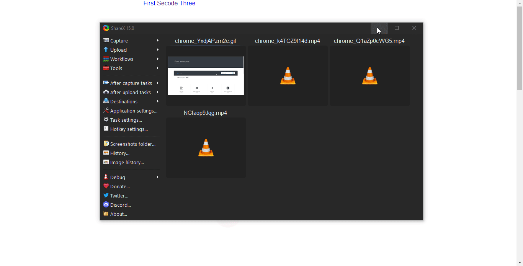
Task: Expand the Upload submenu arrow
Action: (157, 50)
